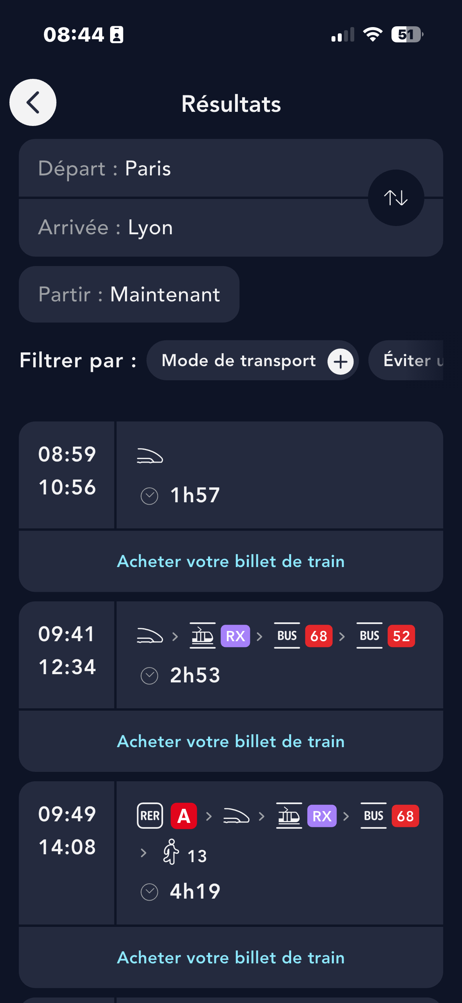Viewport: 462px width, 1003px height.
Task: Tap the bus 68 badge in the 09:41 trip
Action: pyautogui.click(x=319, y=636)
